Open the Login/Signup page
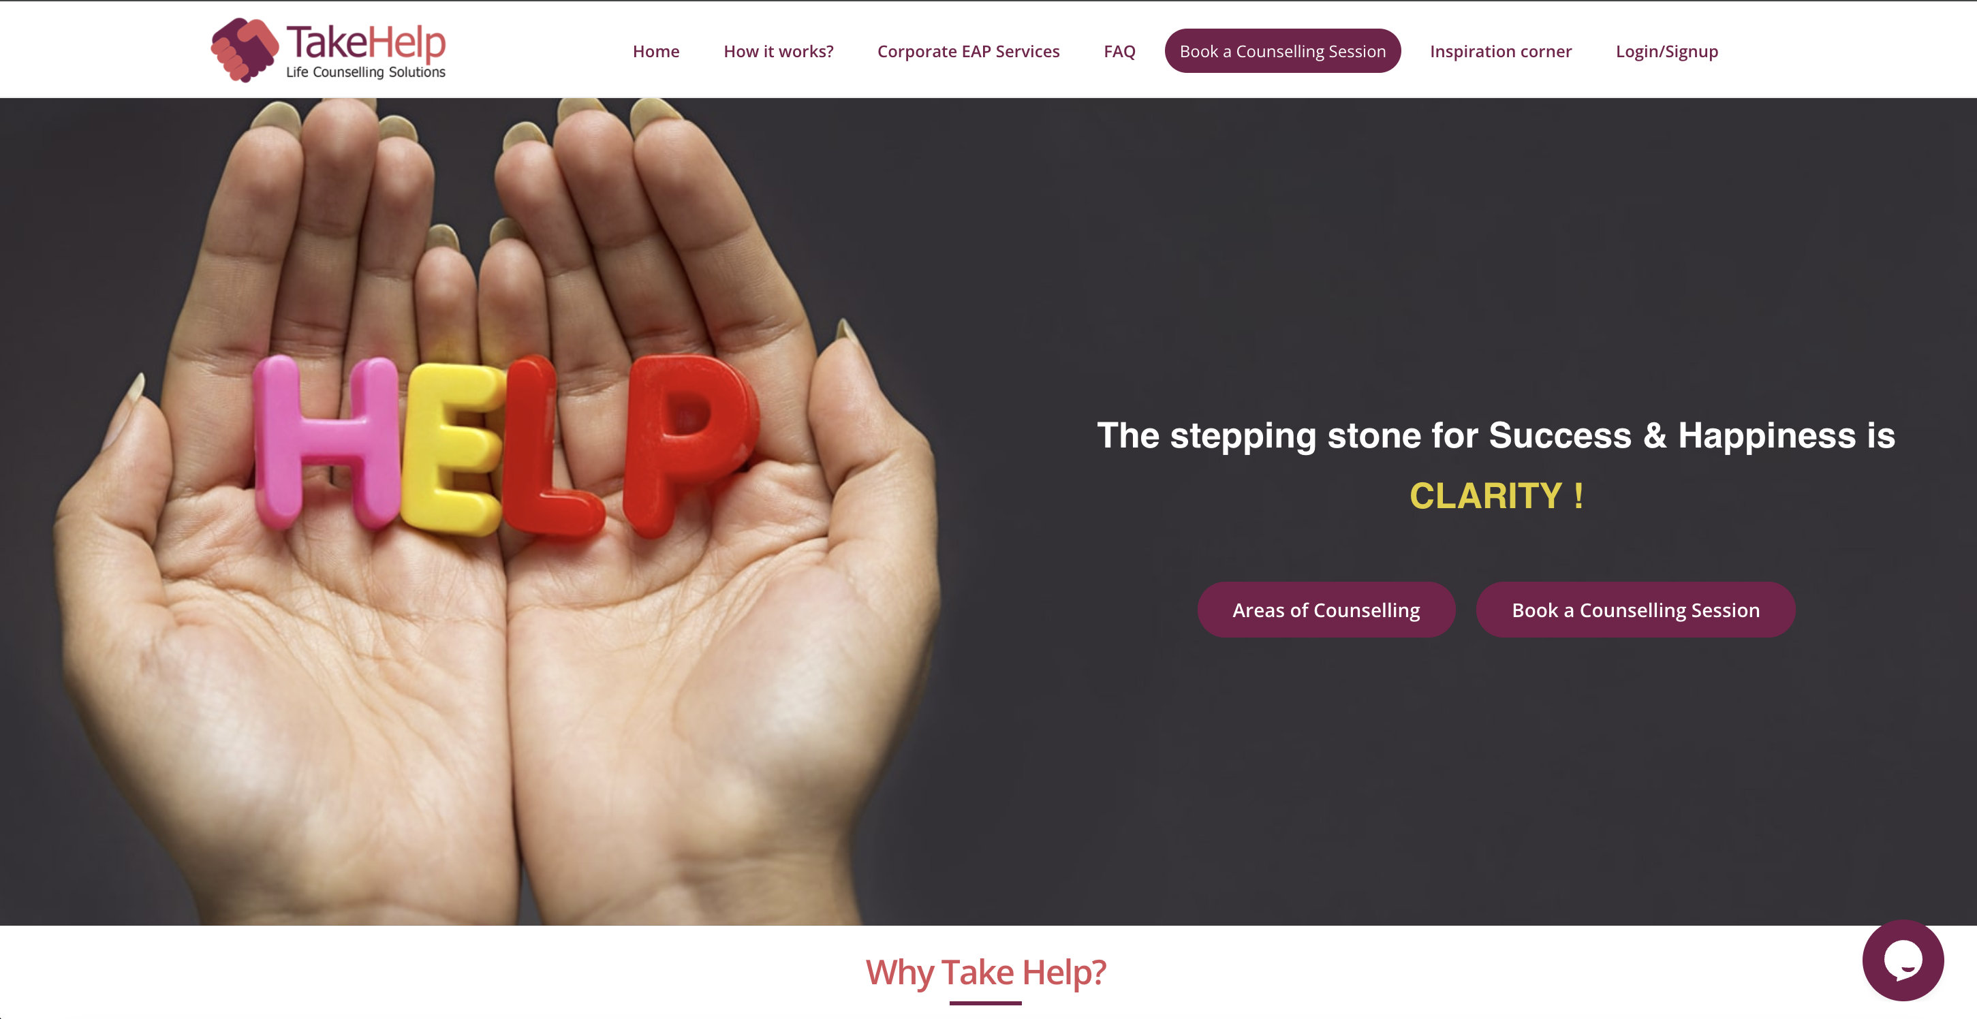Viewport: 1977px width, 1019px height. point(1667,51)
